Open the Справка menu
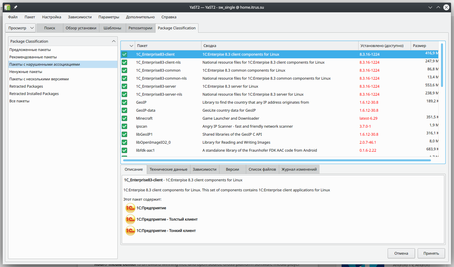454x267 pixels. point(169,17)
